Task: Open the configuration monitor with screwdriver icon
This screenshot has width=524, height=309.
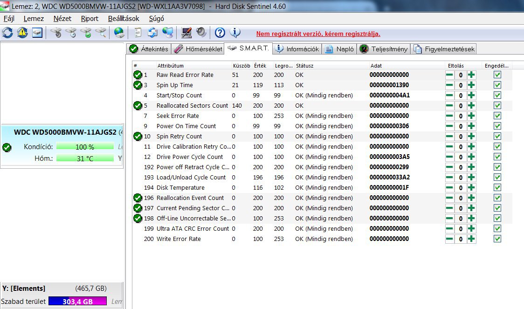Action: point(186,33)
